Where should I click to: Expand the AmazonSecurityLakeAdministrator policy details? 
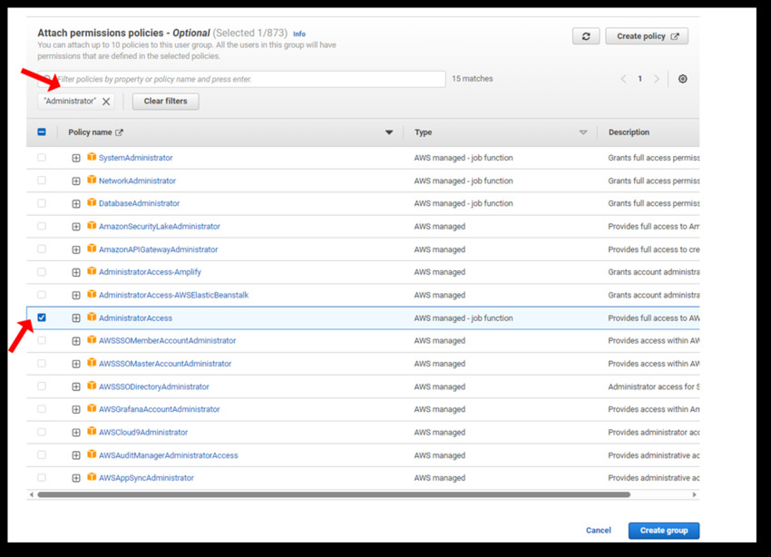pyautogui.click(x=76, y=227)
